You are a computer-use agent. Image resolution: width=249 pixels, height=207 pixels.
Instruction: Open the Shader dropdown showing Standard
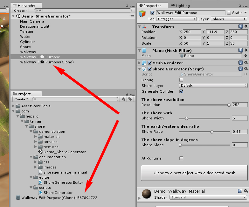pos(208,197)
